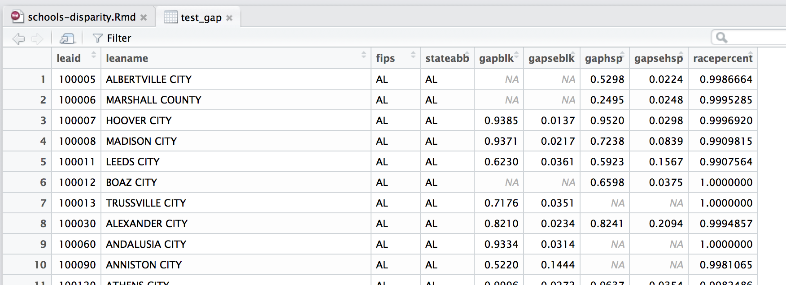Select MADISON CITY cell
The width and height of the screenshot is (786, 285).
click(236, 141)
